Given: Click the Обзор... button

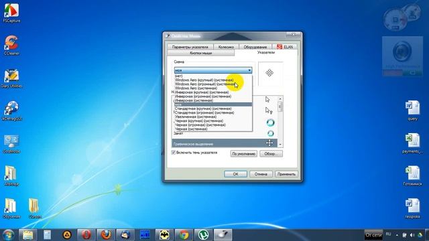Looking at the screenshot, I should 271,154.
